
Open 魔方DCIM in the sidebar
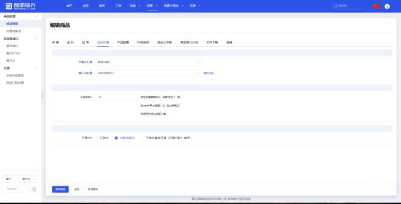point(13,53)
